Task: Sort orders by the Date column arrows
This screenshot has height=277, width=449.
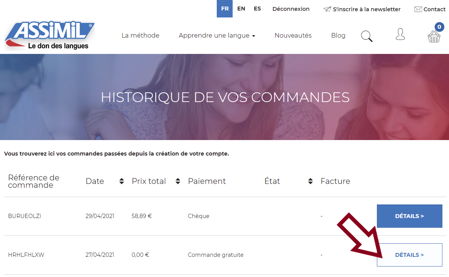Action: click(121, 181)
